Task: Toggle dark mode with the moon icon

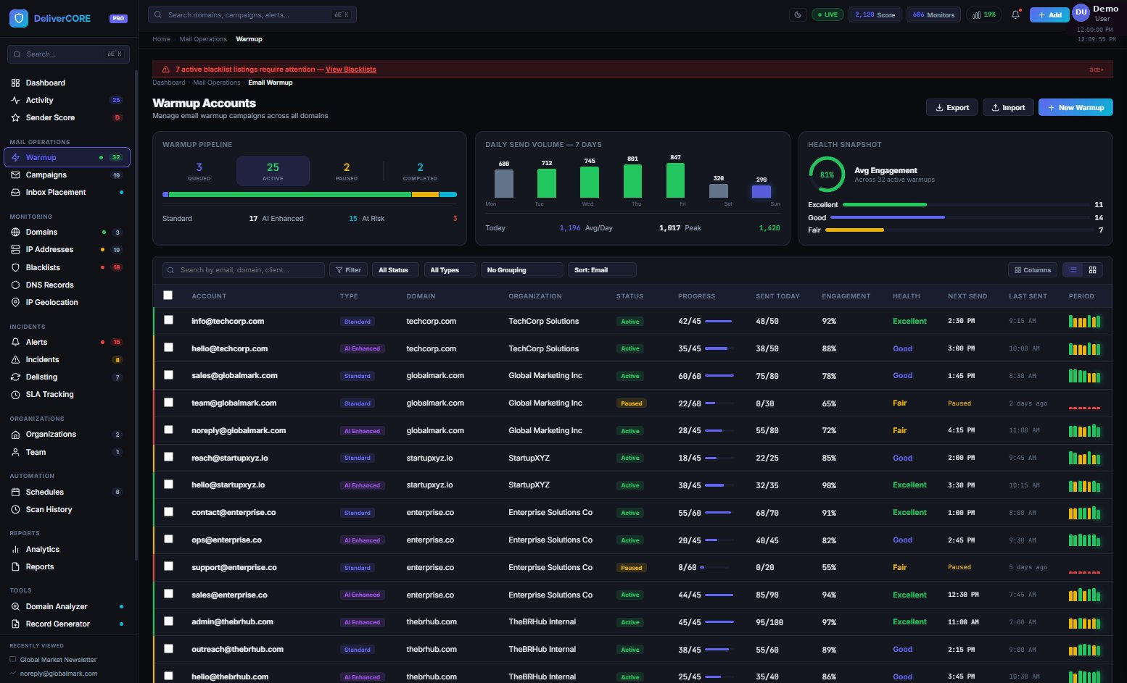Action: point(798,14)
